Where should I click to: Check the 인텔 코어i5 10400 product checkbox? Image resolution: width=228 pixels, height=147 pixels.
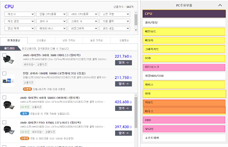coord(4,73)
